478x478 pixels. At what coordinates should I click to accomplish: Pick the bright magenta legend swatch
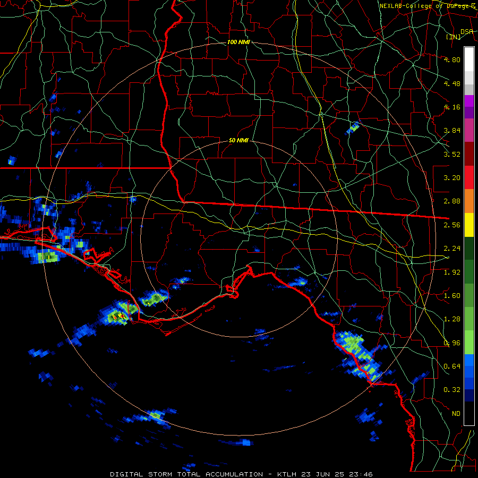click(x=469, y=100)
